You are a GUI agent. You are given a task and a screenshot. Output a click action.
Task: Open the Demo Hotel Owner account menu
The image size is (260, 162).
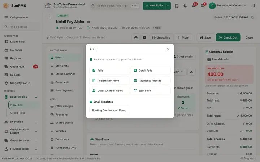point(227,6)
